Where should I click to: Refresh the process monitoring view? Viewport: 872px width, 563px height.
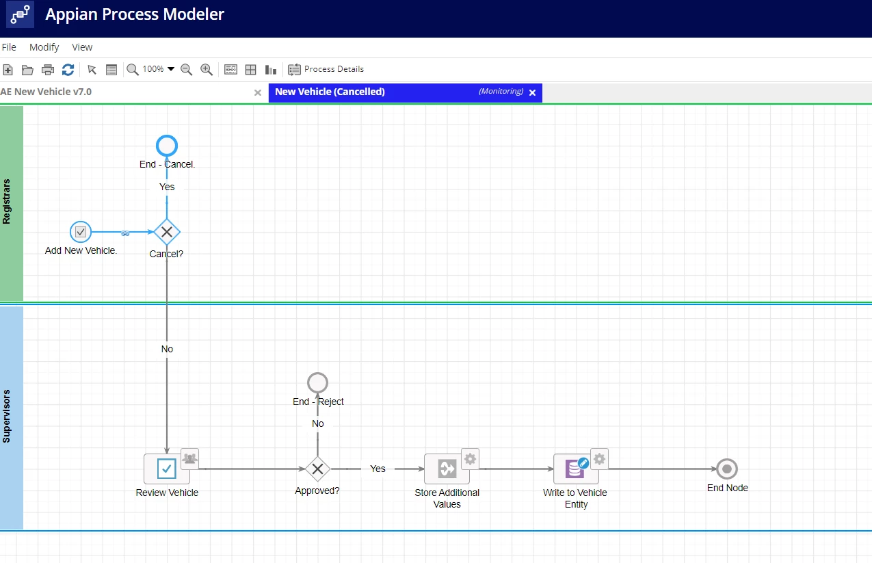pos(68,69)
